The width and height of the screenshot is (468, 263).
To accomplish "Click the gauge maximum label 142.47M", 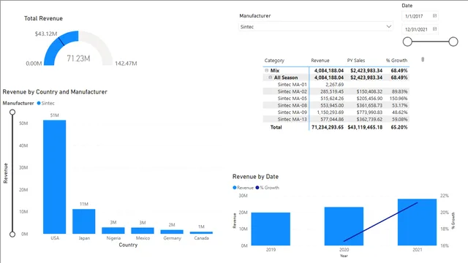I will tap(126, 64).
